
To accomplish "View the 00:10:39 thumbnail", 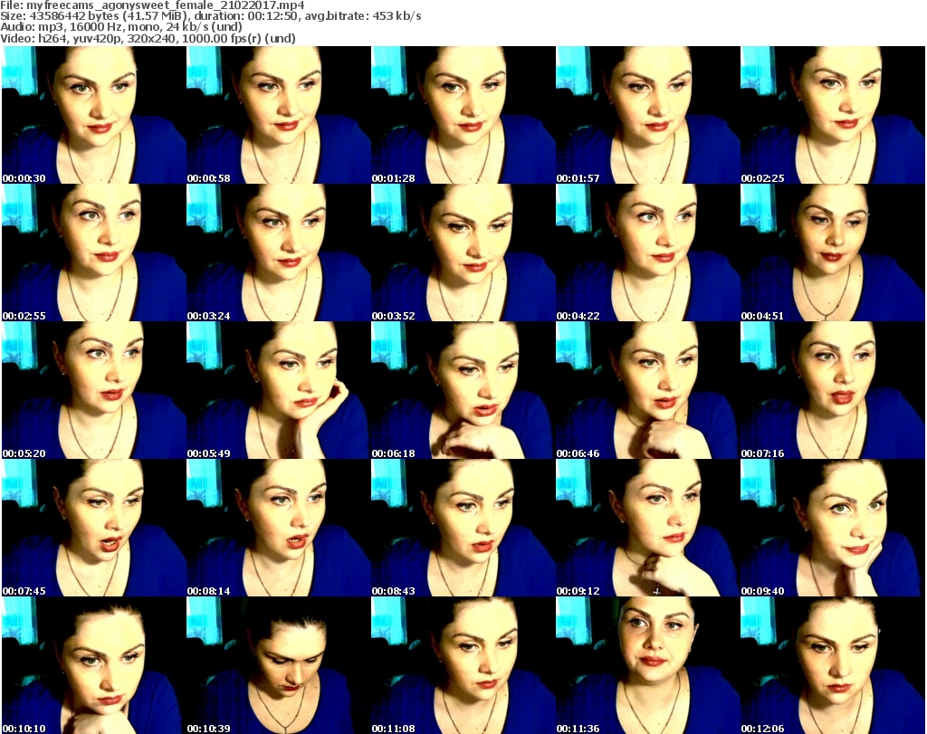I will (x=279, y=665).
